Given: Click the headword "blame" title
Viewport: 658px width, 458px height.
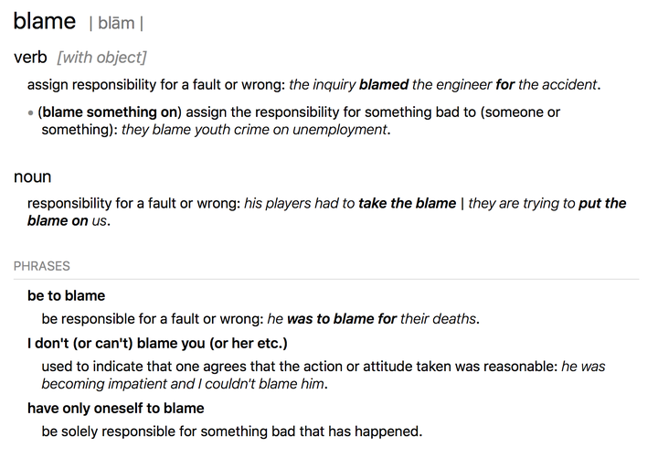Looking at the screenshot, I should click(x=44, y=21).
